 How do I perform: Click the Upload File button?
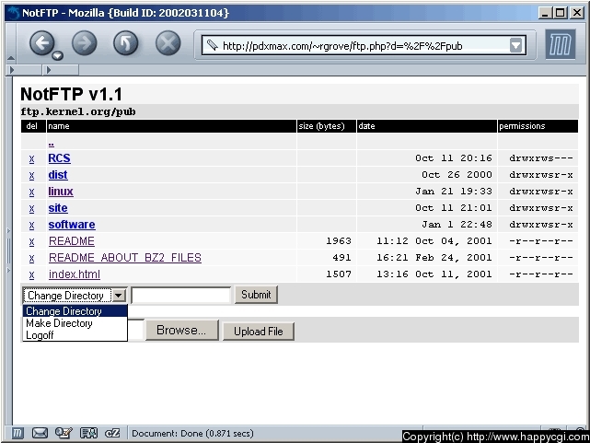[x=258, y=332]
